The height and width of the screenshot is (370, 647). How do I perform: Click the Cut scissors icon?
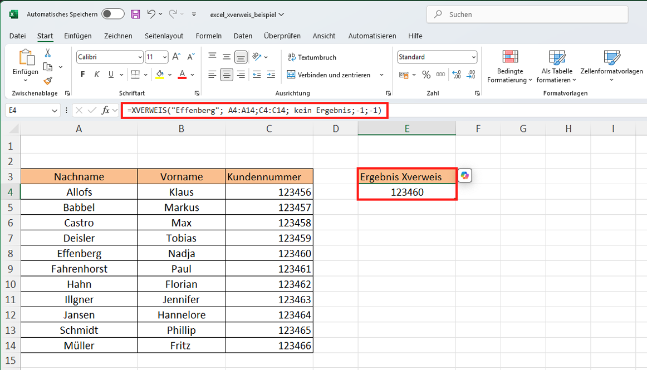click(48, 53)
